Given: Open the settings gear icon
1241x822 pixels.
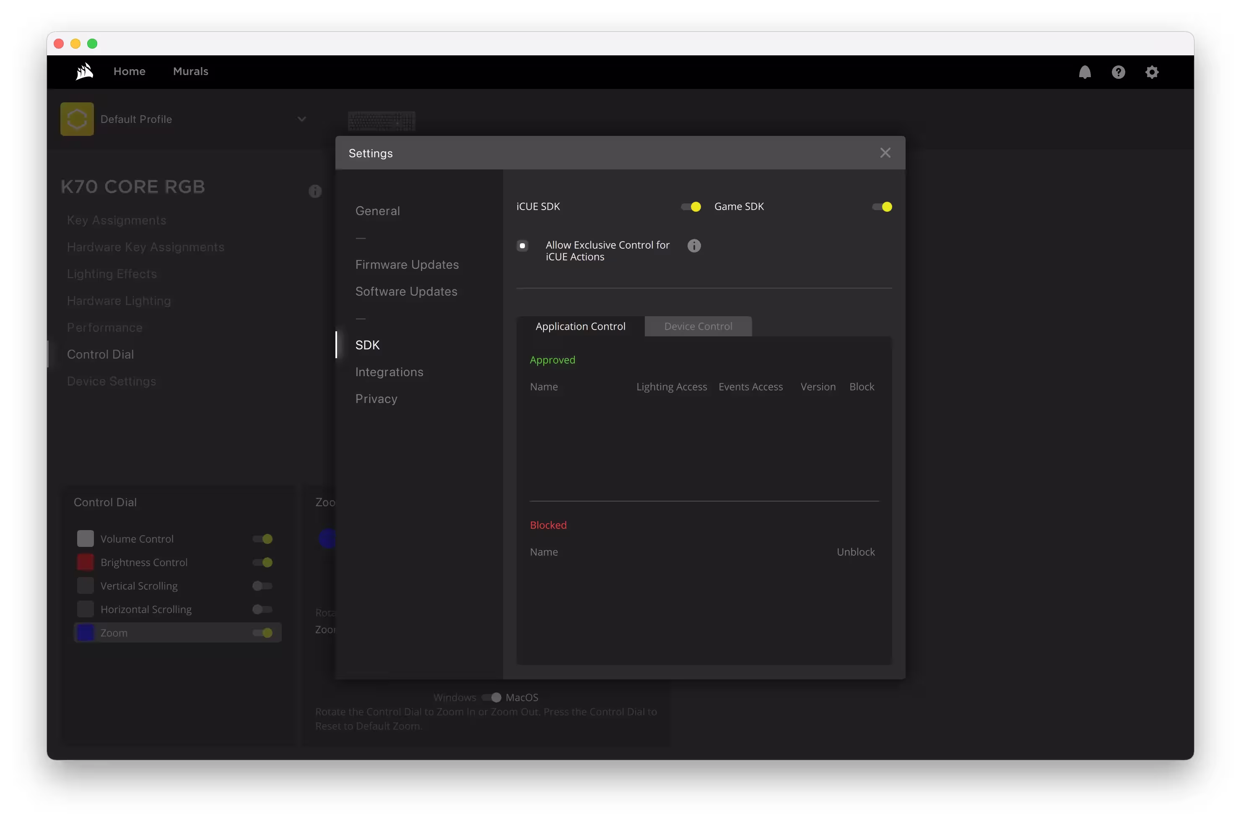Looking at the screenshot, I should tap(1152, 72).
